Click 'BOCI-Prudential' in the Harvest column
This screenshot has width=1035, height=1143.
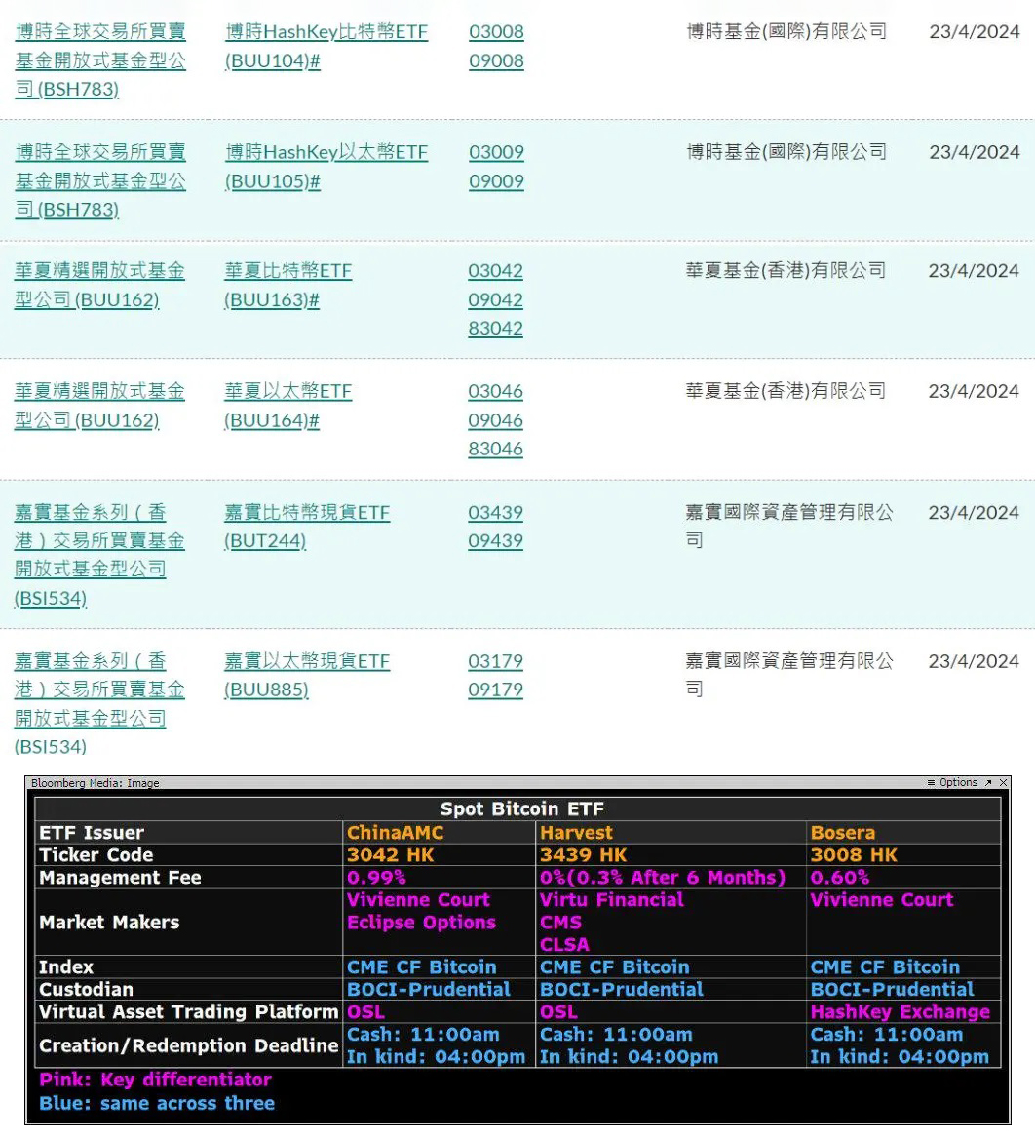tap(621, 989)
